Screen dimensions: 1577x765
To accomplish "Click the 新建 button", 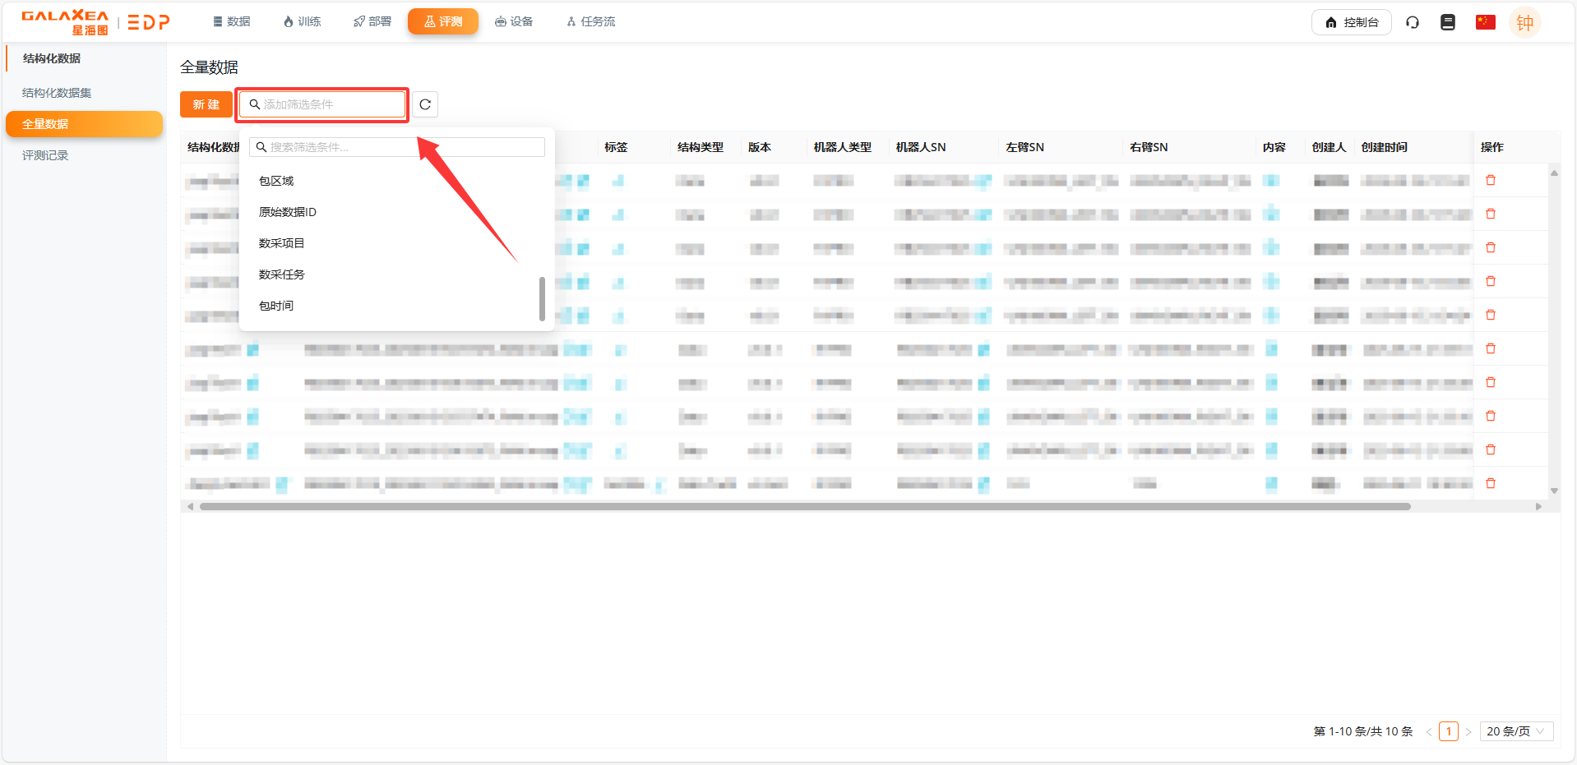I will [x=206, y=104].
